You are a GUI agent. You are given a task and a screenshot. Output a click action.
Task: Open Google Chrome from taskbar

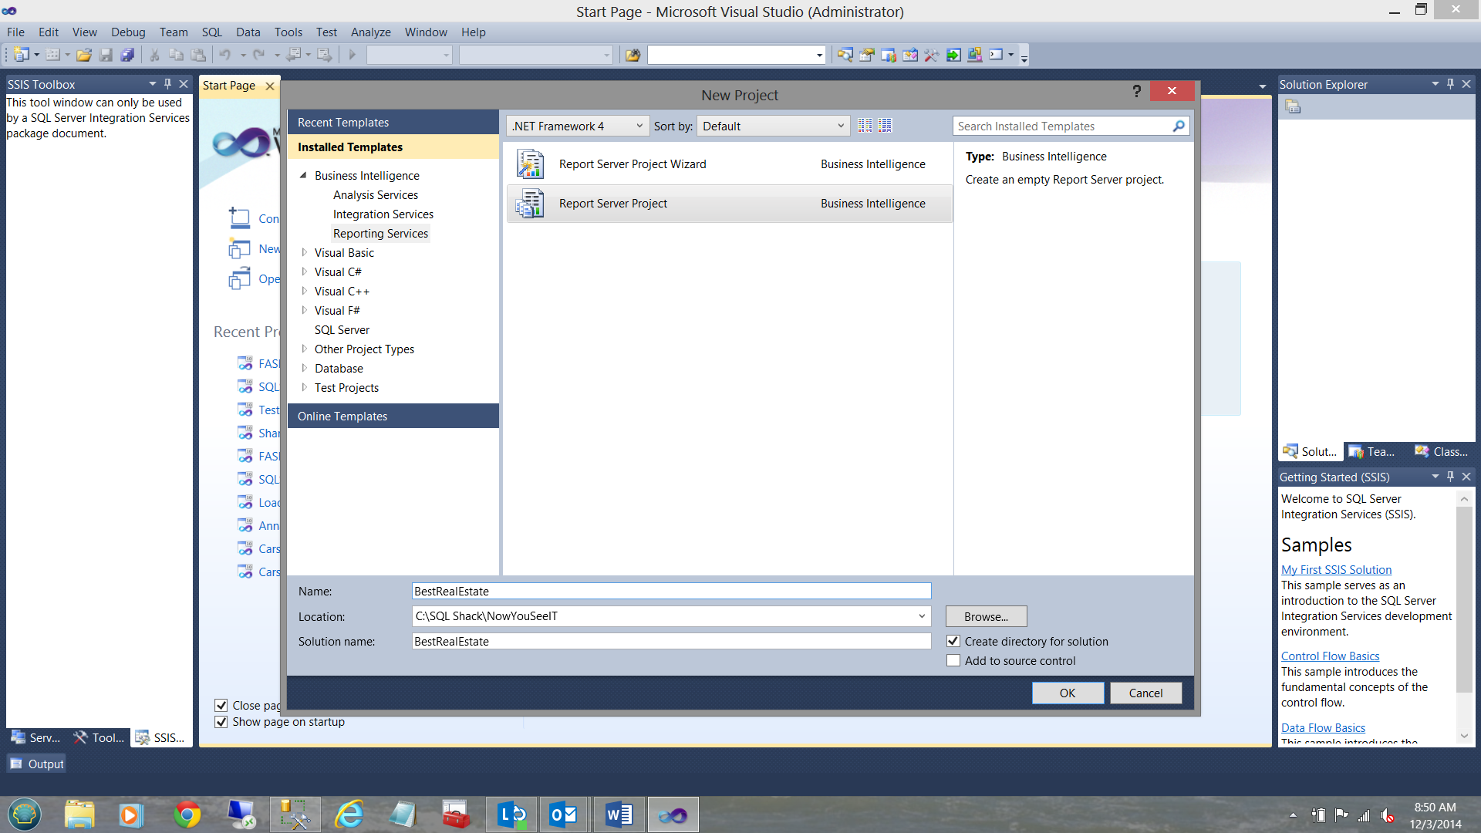point(187,814)
